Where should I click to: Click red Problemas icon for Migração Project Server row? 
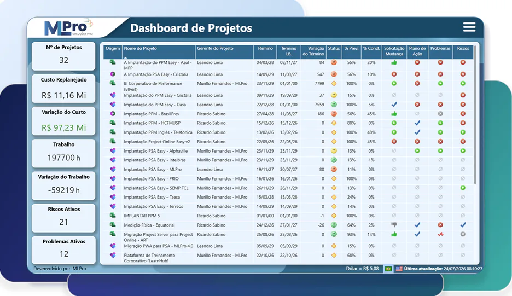(440, 234)
